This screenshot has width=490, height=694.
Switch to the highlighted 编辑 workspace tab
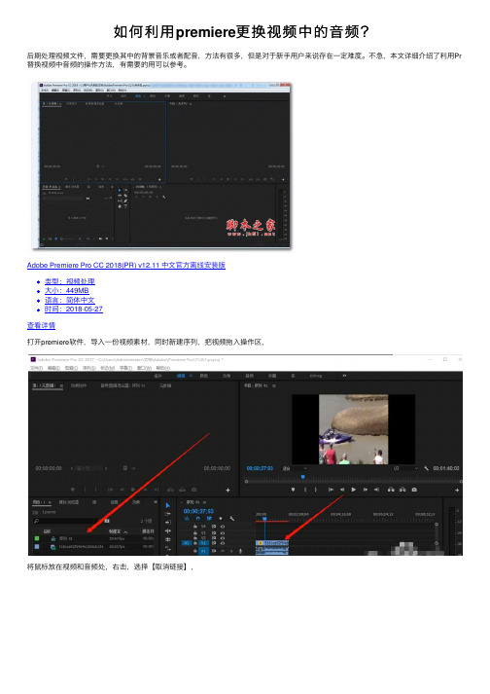pyautogui.click(x=181, y=376)
